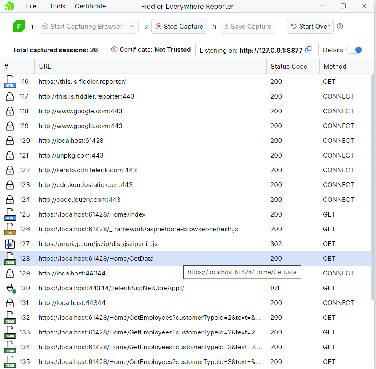Click the highlighted GetData URL in row 128
This screenshot has height=369, width=376.
(96, 259)
